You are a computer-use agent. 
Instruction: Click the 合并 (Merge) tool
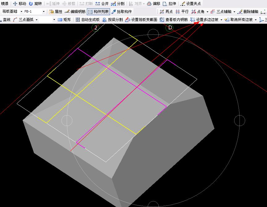tap(102, 4)
